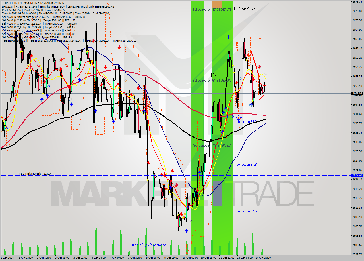Click the '3 Oct 05:00' date axis label
The width and height of the screenshot is (364, 261).
pos(62,258)
